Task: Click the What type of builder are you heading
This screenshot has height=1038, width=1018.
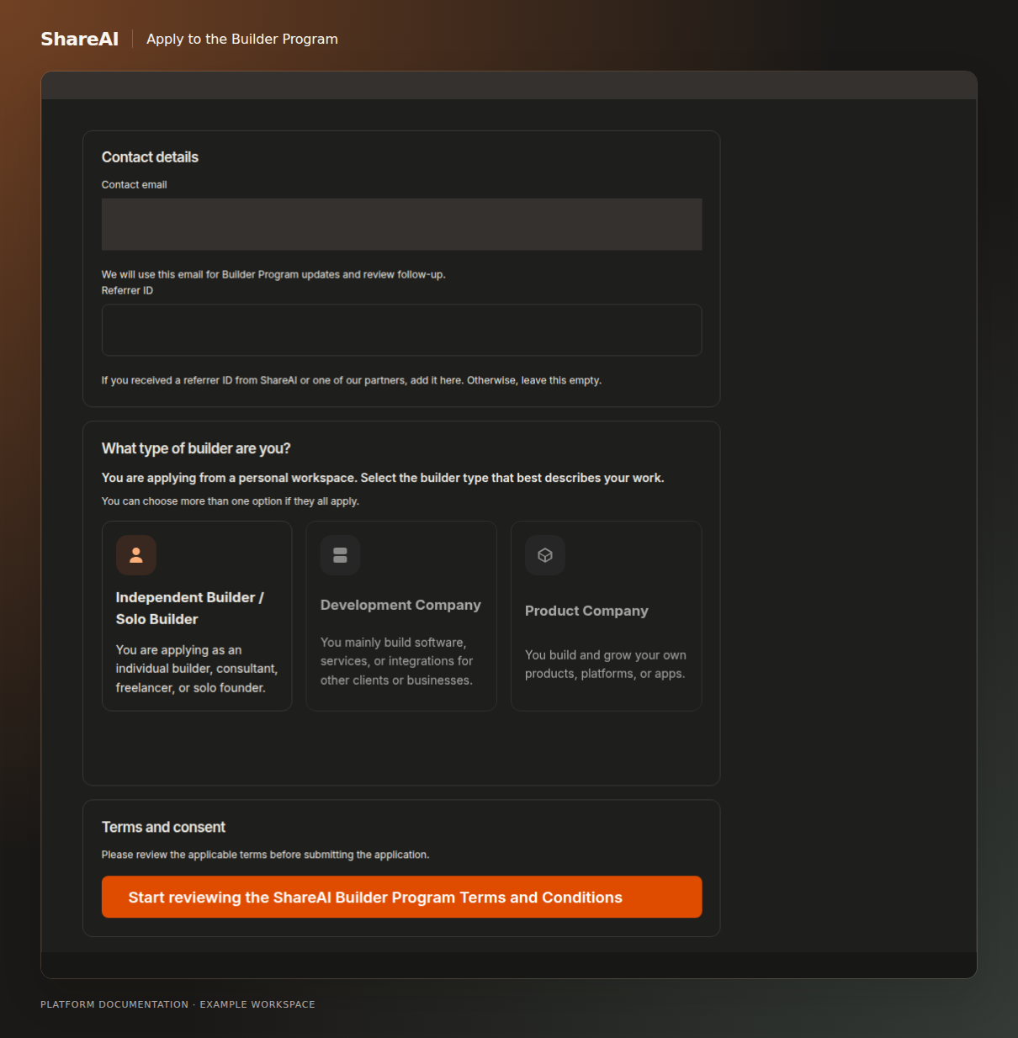Action: coord(196,448)
